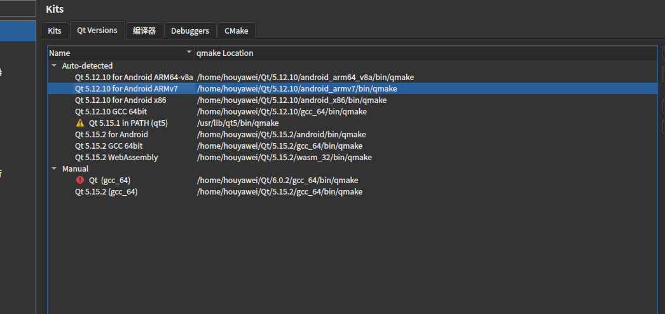The width and height of the screenshot is (665, 314).
Task: Click the warning icon beside Qt 5.15.1 in PATH
Action: [79, 123]
